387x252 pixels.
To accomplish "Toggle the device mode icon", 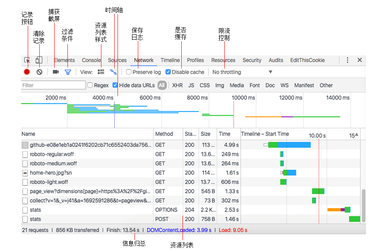I will tap(39, 60).
